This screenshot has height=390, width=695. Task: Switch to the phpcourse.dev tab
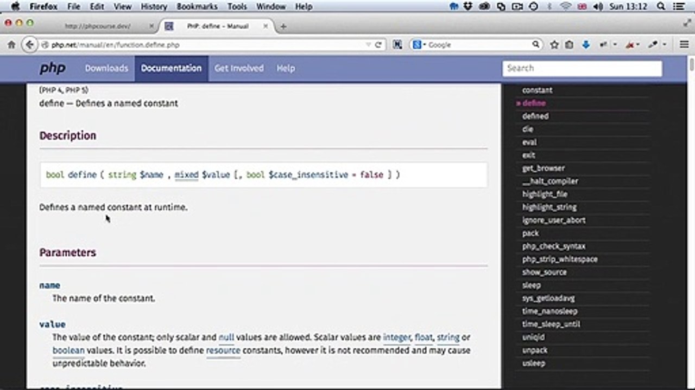[x=98, y=26]
